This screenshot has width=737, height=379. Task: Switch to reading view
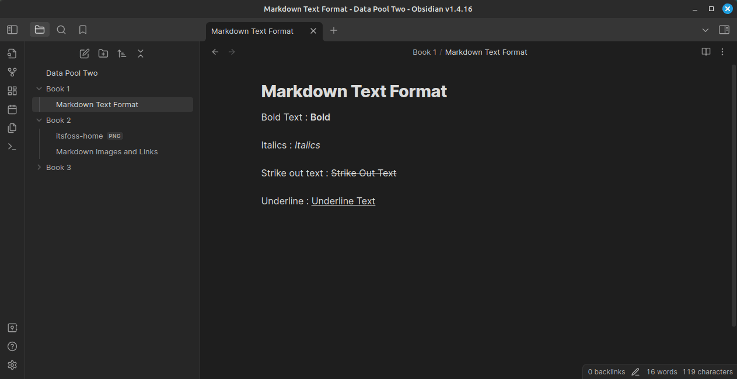pos(706,52)
